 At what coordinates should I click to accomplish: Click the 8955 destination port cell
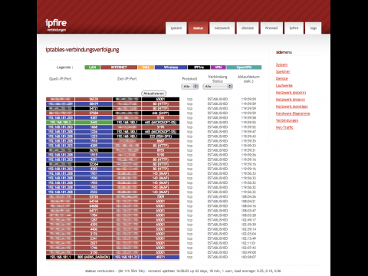(x=160, y=150)
